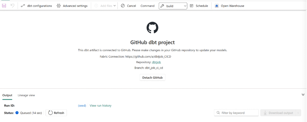The height and width of the screenshot is (122, 307).
Task: Open Advanced settings gear
Action: (72, 6)
